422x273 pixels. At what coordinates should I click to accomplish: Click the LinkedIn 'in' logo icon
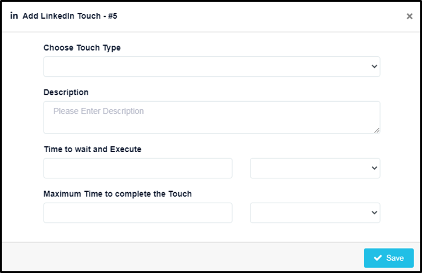point(14,16)
